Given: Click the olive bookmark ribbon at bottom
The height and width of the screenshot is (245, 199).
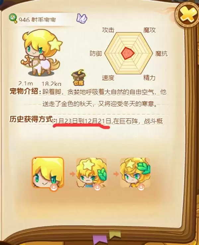Looking at the screenshot, I should click(115, 235).
